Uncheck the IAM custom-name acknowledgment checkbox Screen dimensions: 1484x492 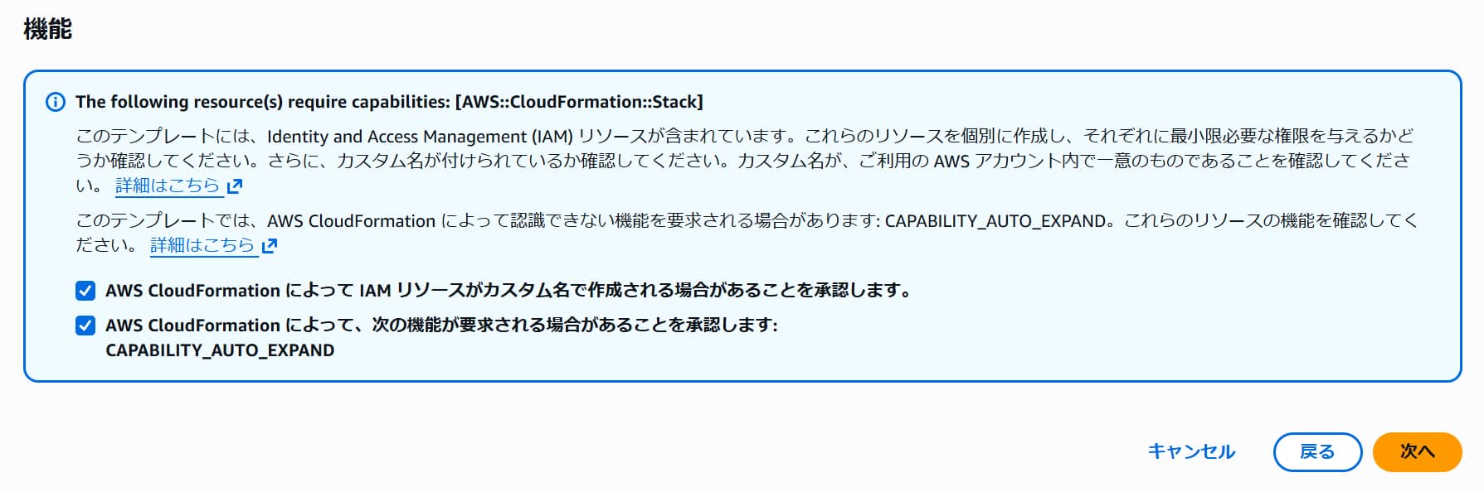(x=85, y=291)
